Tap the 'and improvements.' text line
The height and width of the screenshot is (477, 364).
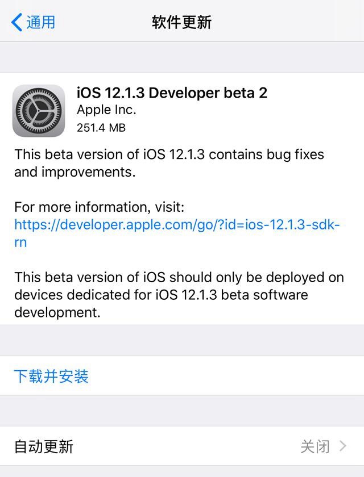pyautogui.click(x=75, y=172)
